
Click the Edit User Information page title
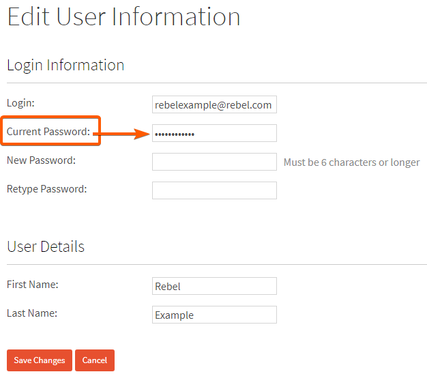123,17
